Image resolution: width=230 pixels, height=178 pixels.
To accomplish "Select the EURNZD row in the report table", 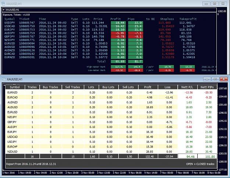I will point(111,92).
